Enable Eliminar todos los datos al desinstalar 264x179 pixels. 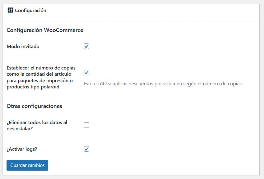[x=86, y=125]
